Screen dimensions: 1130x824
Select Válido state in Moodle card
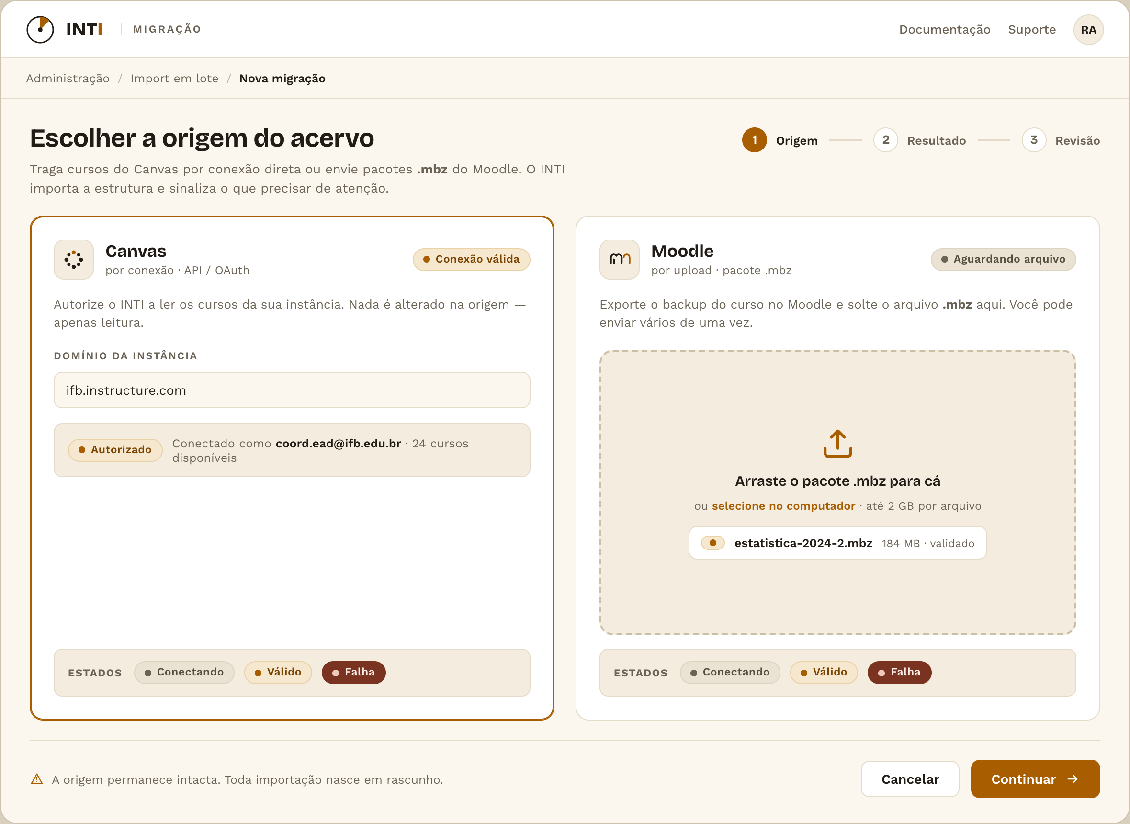[824, 672]
